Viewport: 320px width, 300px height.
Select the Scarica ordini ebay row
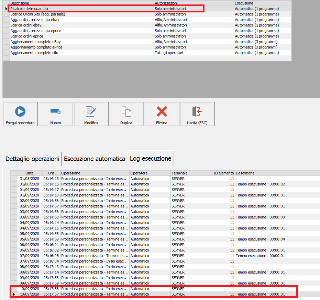click(147, 25)
